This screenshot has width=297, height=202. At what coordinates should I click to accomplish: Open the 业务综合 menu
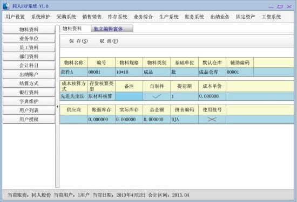pyautogui.click(x=143, y=17)
